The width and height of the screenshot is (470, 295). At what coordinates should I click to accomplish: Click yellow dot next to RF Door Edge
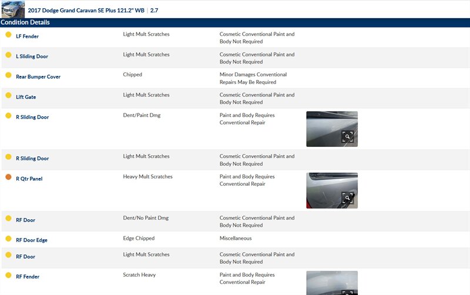tap(8, 239)
